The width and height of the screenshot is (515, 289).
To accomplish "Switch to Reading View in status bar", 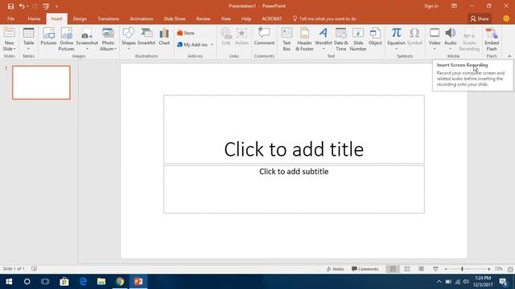I will pos(421,269).
